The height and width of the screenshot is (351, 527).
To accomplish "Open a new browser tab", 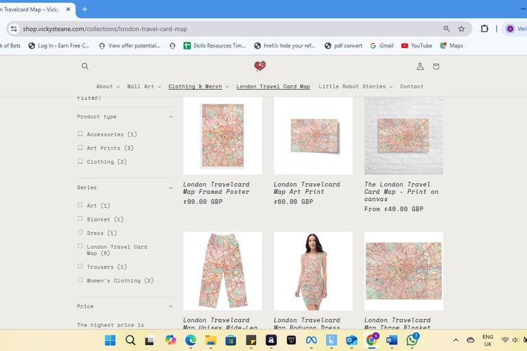I will 84,10.
